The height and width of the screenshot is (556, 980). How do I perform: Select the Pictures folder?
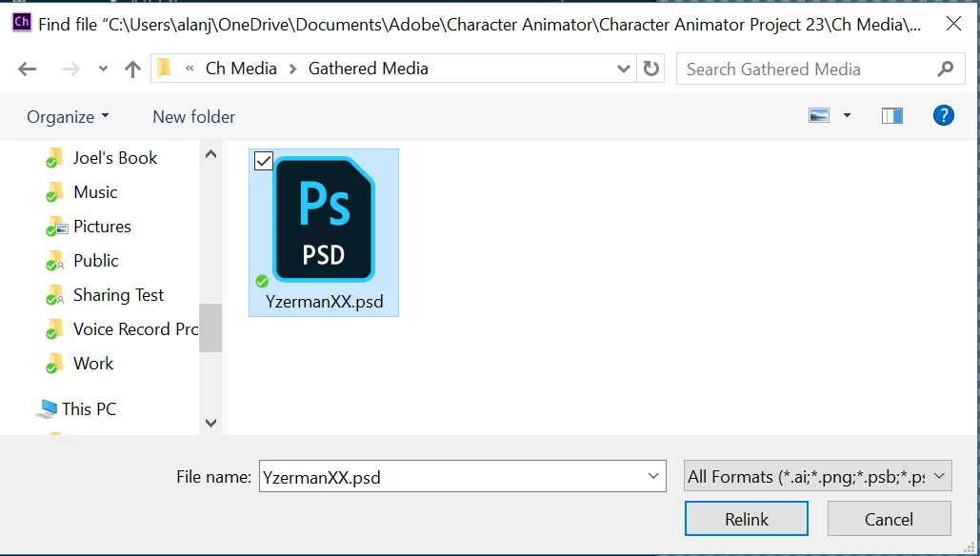[x=102, y=227]
